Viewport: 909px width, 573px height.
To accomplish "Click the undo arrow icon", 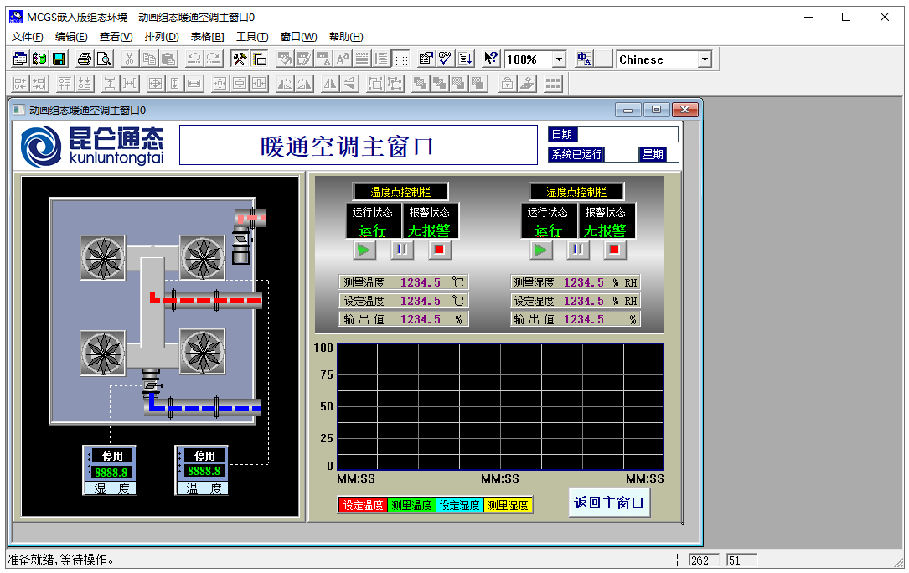I will (194, 59).
